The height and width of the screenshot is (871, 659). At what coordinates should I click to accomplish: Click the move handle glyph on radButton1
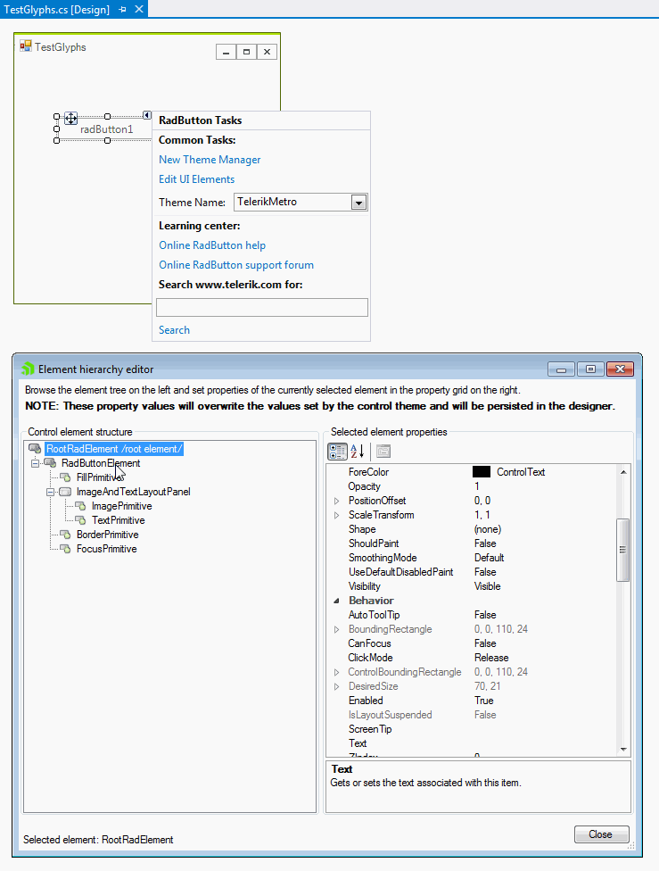[71, 119]
